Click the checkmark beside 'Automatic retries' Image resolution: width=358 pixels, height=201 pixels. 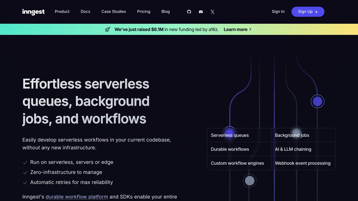coord(25,183)
